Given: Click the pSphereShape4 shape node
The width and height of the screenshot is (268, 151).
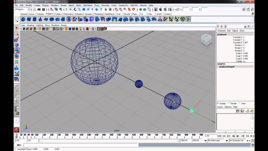Looking at the screenshot, I should click(x=227, y=67).
